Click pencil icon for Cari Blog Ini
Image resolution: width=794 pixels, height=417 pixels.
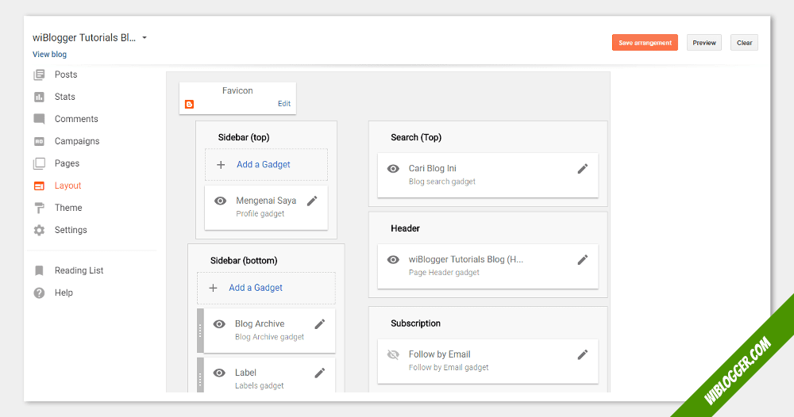[583, 169]
